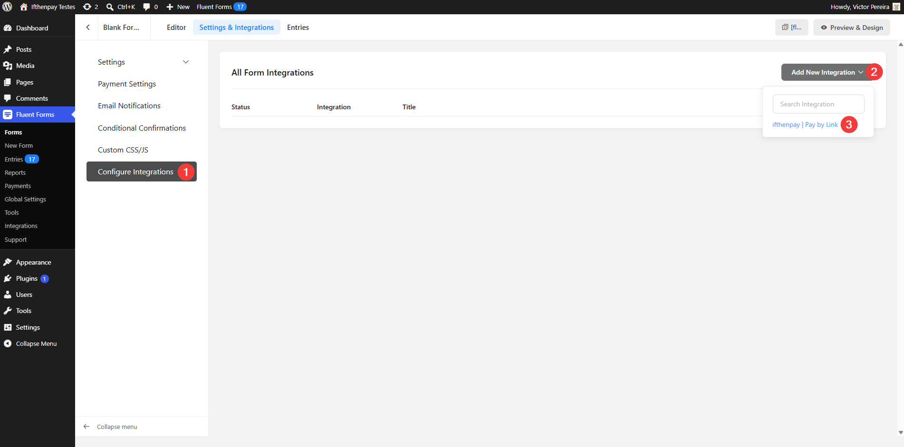The width and height of the screenshot is (904, 447).
Task: Switch to the Entries tab
Action: (x=298, y=27)
